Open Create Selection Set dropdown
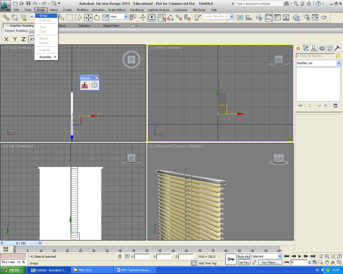 click(x=218, y=17)
